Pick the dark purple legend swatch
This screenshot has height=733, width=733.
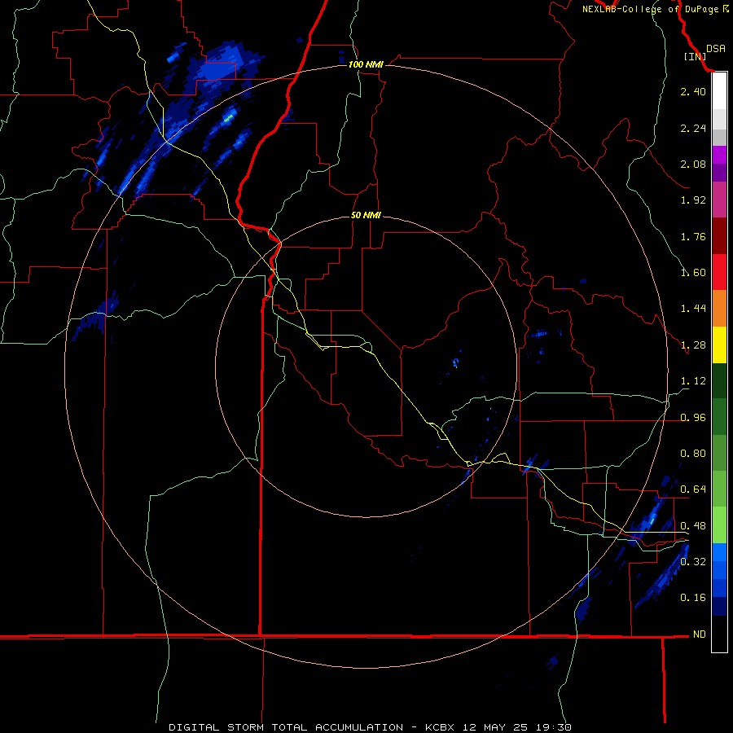coord(719,173)
